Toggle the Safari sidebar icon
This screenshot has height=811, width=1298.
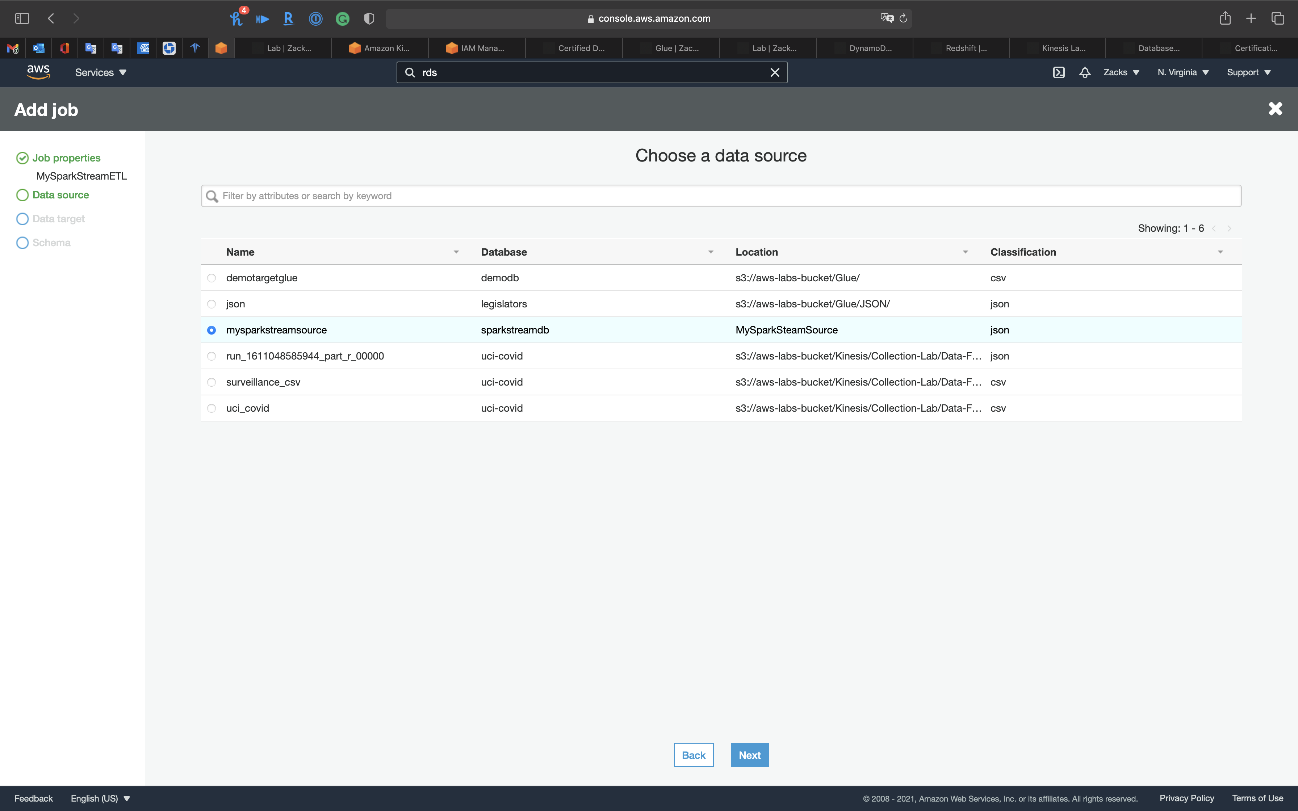pos(22,18)
